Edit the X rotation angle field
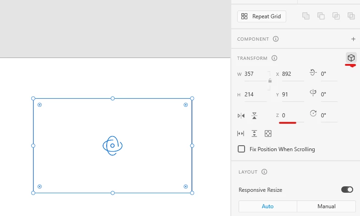Viewport: 360px width, 216px height. coord(329,74)
